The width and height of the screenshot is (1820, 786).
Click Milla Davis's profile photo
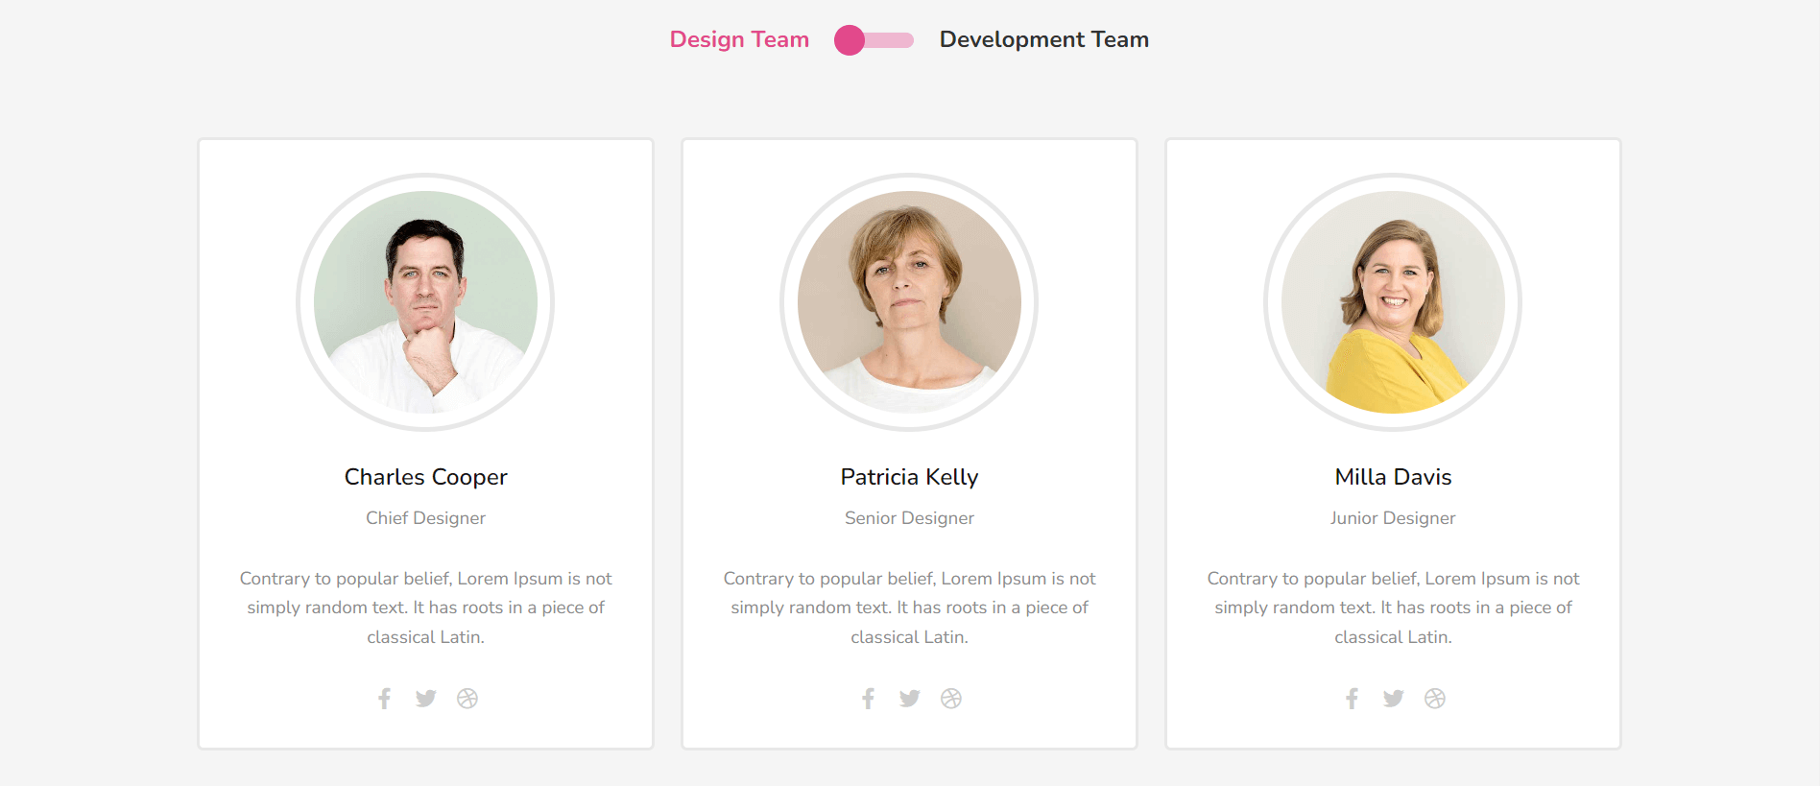(x=1393, y=302)
